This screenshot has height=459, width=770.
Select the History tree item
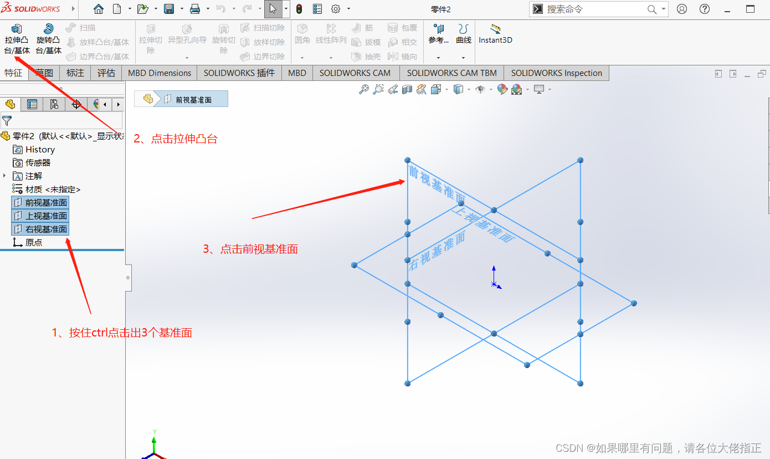(x=34, y=149)
